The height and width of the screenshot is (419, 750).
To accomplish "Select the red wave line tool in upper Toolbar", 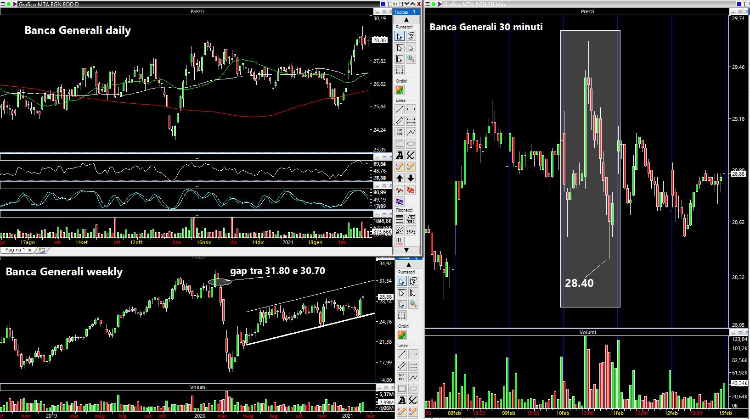I will point(400,190).
